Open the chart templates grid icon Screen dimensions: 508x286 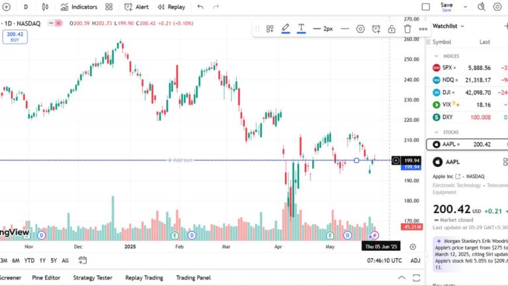108,7
